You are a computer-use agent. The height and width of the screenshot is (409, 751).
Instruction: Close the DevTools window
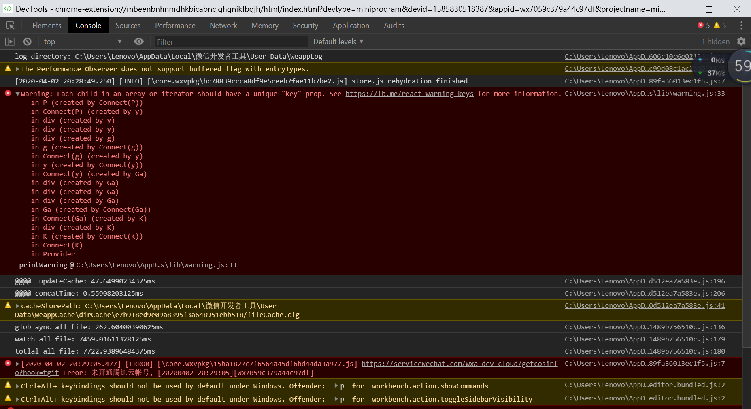click(x=737, y=9)
